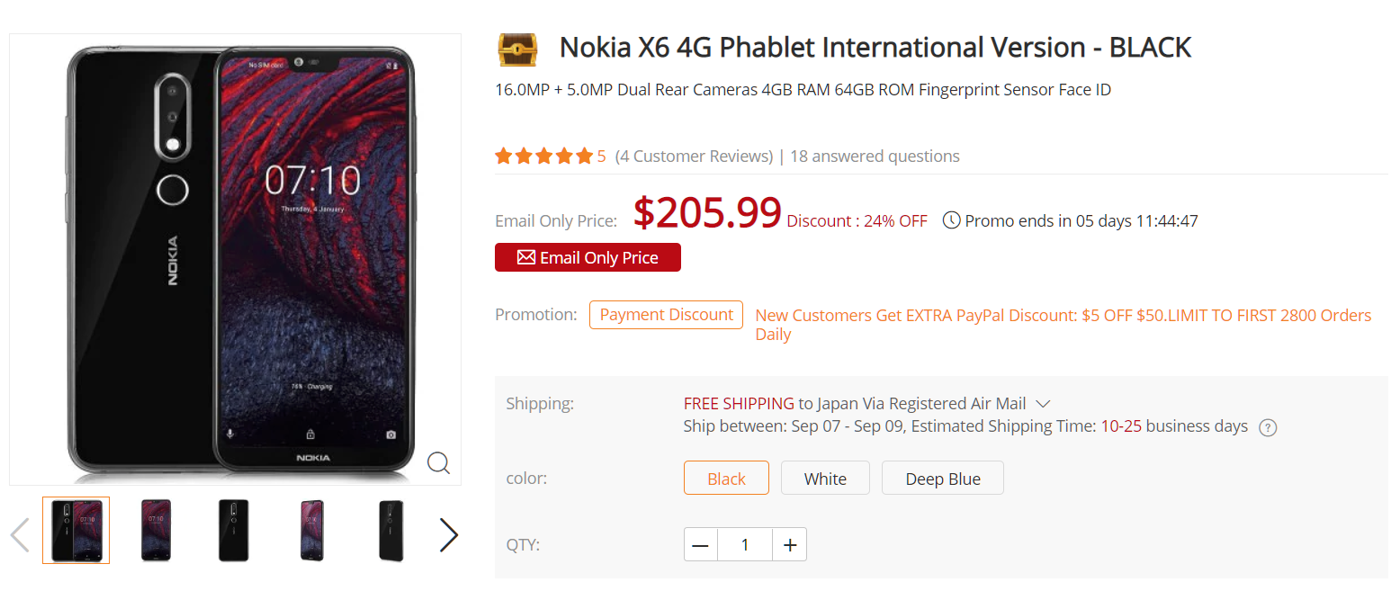Select the Black color option
Image resolution: width=1391 pixels, height=591 pixels.
coord(726,479)
